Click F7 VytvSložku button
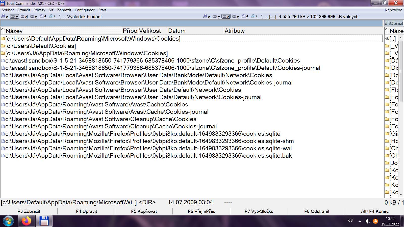This screenshot has height=227, width=404. click(x=259, y=211)
